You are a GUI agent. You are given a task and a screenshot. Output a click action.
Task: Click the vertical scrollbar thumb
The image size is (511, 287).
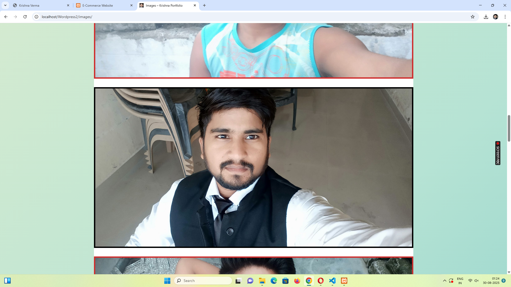tap(509, 128)
